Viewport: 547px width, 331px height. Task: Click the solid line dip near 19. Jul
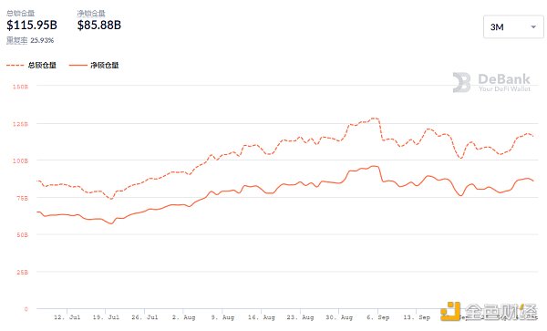click(x=111, y=223)
